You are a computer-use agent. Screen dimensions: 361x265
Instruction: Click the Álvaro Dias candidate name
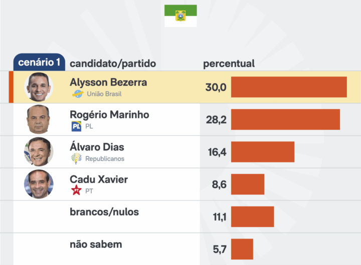(x=97, y=147)
